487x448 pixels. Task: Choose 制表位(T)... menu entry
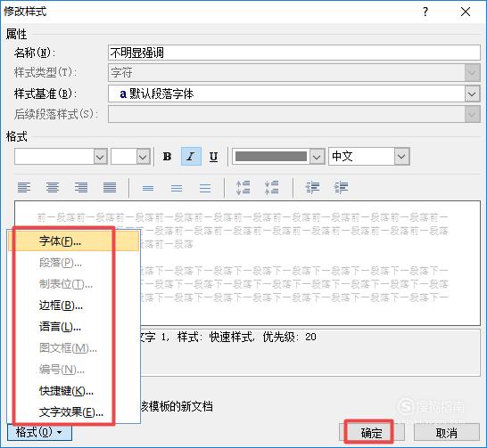point(74,284)
